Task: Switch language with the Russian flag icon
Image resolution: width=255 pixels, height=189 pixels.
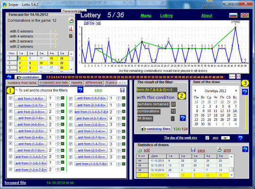Action: point(233,15)
